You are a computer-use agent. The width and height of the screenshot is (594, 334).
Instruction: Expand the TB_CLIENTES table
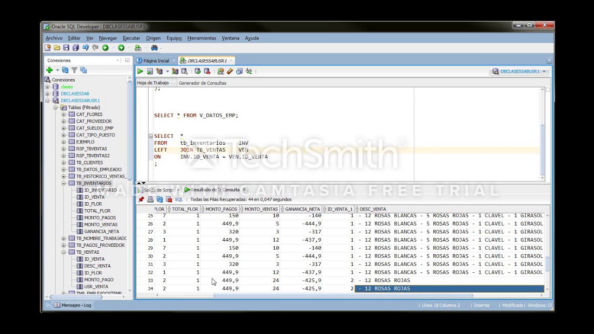click(x=64, y=163)
